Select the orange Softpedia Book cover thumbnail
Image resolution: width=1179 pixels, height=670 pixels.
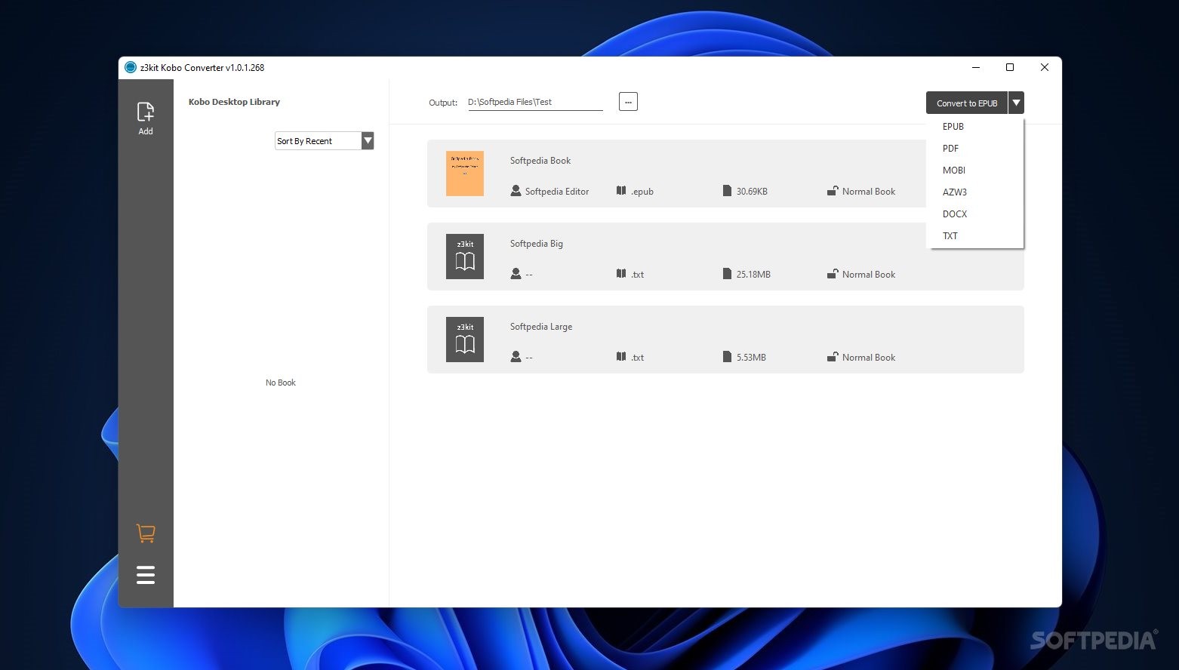(x=465, y=174)
